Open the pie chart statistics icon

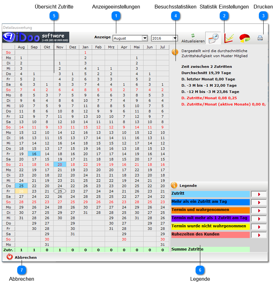tap(244, 38)
